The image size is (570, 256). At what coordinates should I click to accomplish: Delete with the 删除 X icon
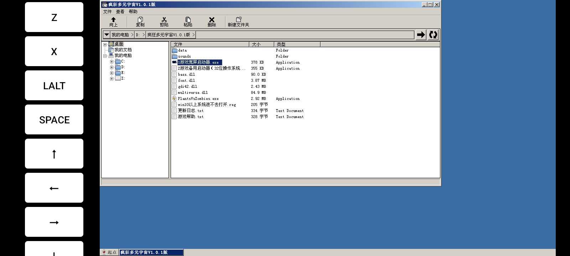(x=212, y=22)
